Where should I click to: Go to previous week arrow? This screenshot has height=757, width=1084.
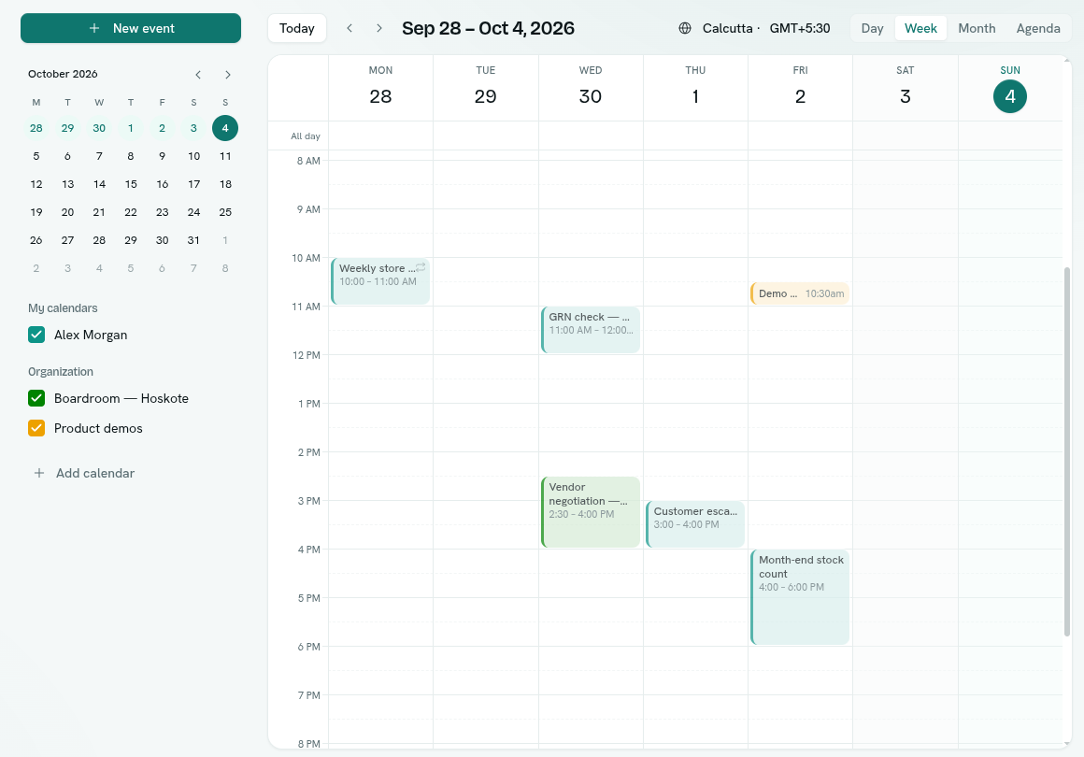point(349,28)
